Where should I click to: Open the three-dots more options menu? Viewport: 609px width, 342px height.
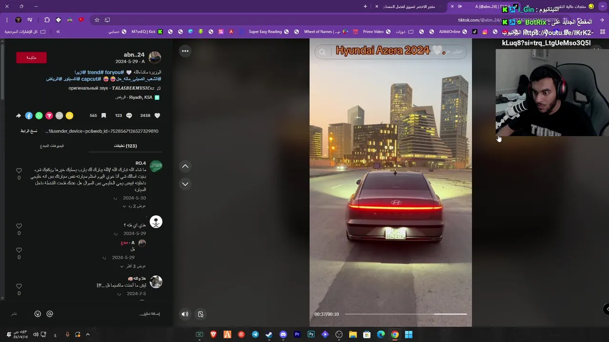(x=185, y=51)
